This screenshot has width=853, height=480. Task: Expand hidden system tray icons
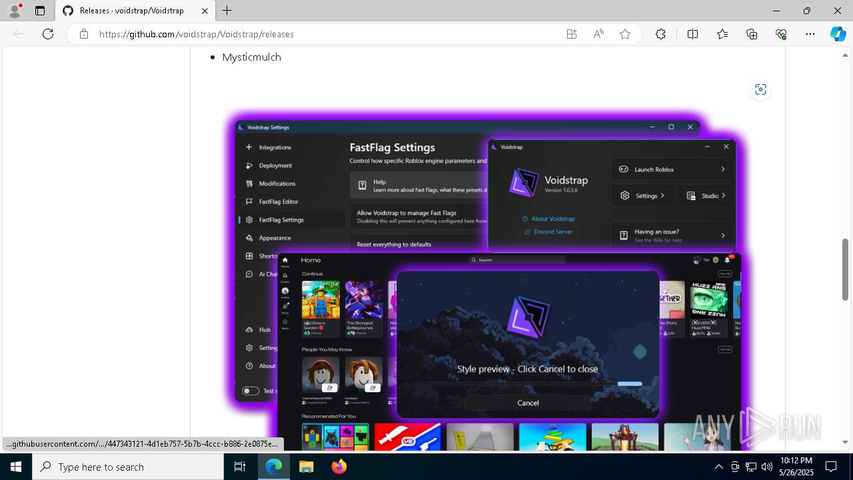pos(718,467)
